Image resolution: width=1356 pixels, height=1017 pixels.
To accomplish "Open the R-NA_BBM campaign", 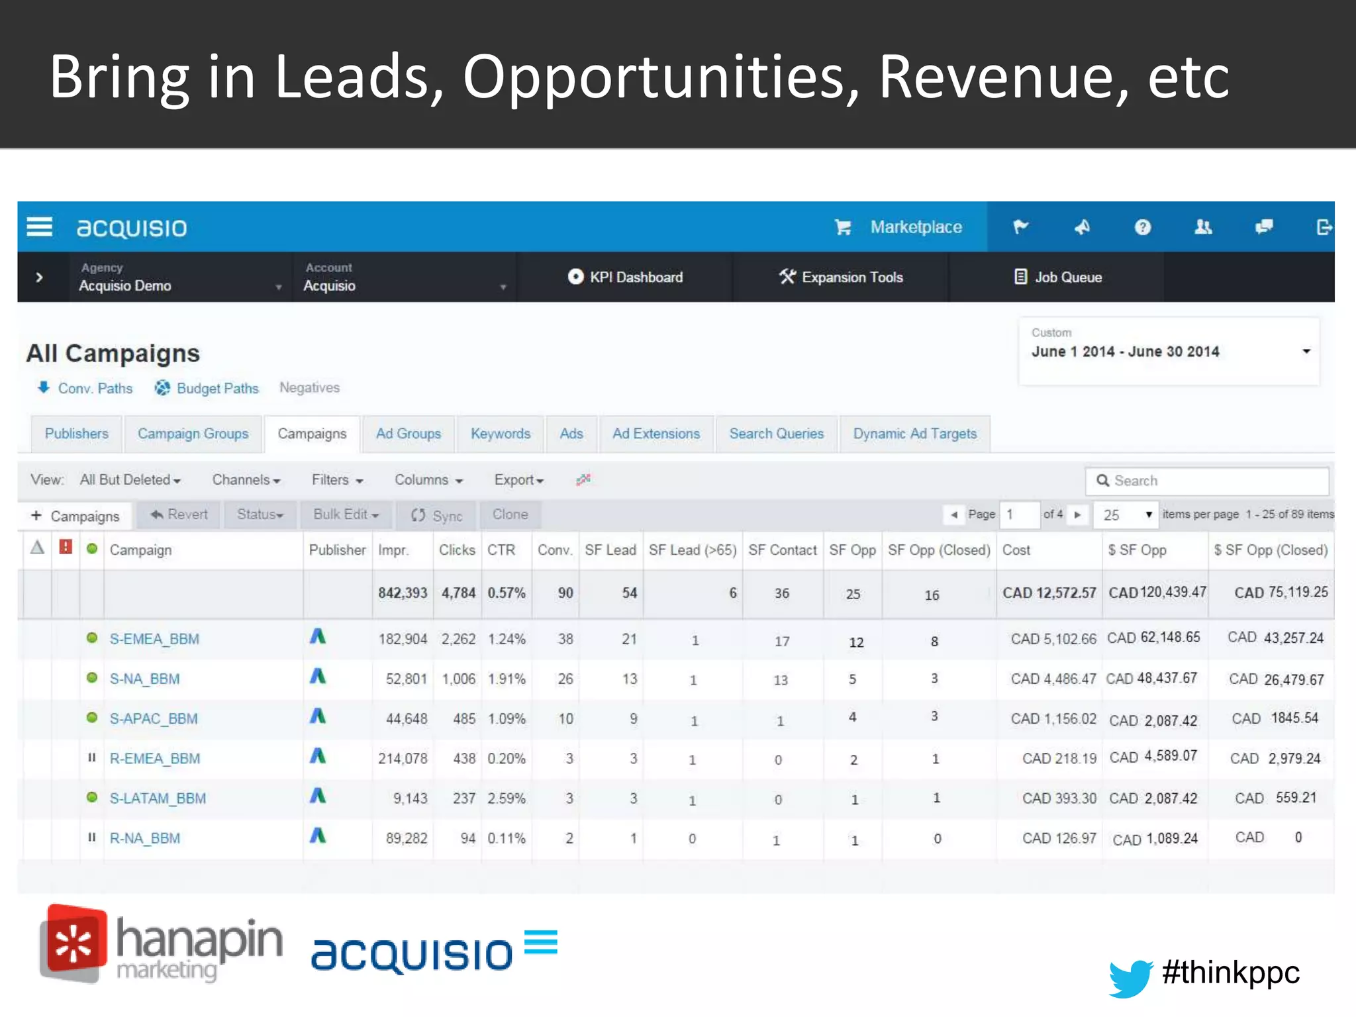I will pyautogui.click(x=145, y=838).
